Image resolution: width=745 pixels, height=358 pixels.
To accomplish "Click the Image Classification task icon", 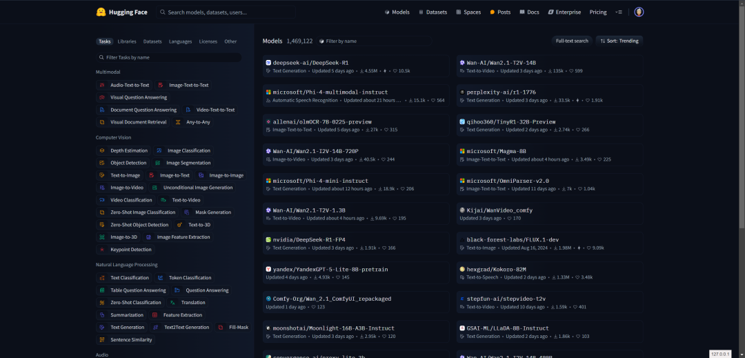I will tap(159, 150).
